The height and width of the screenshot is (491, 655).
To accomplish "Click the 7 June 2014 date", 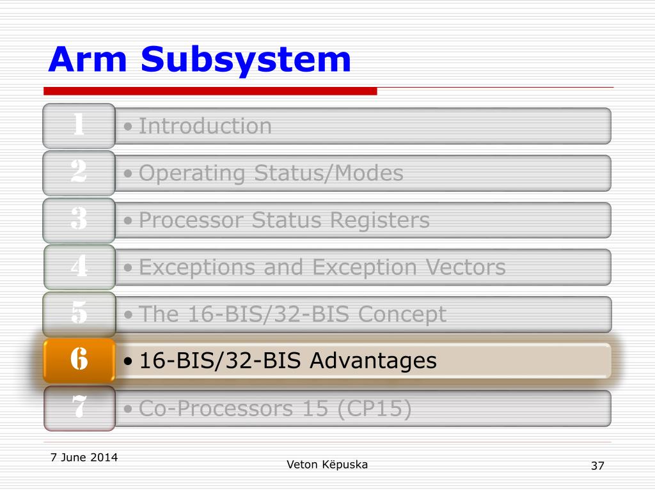I will [x=84, y=458].
